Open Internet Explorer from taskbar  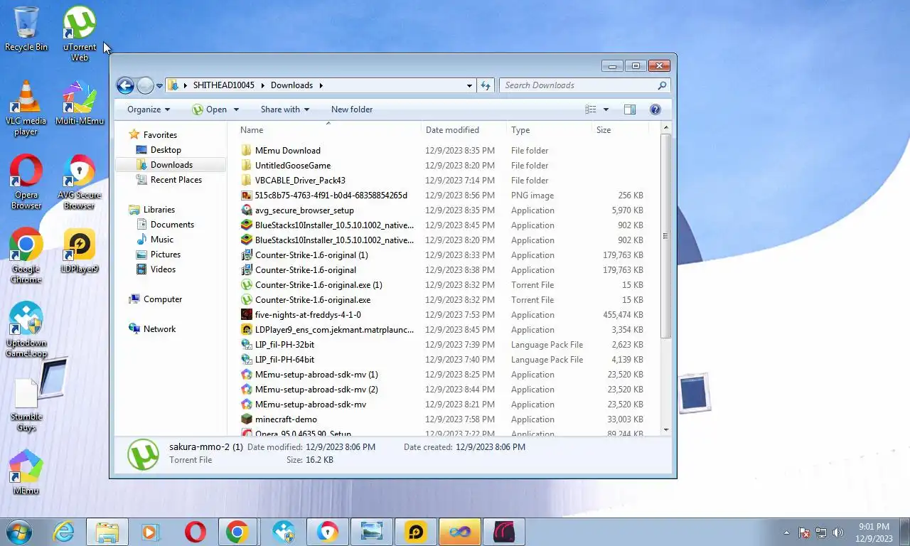[x=64, y=532]
